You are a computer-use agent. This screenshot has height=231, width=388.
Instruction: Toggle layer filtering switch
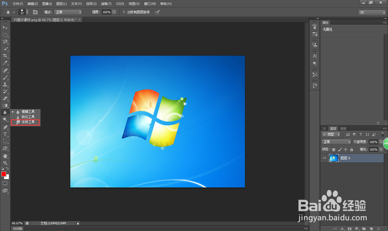[383, 134]
